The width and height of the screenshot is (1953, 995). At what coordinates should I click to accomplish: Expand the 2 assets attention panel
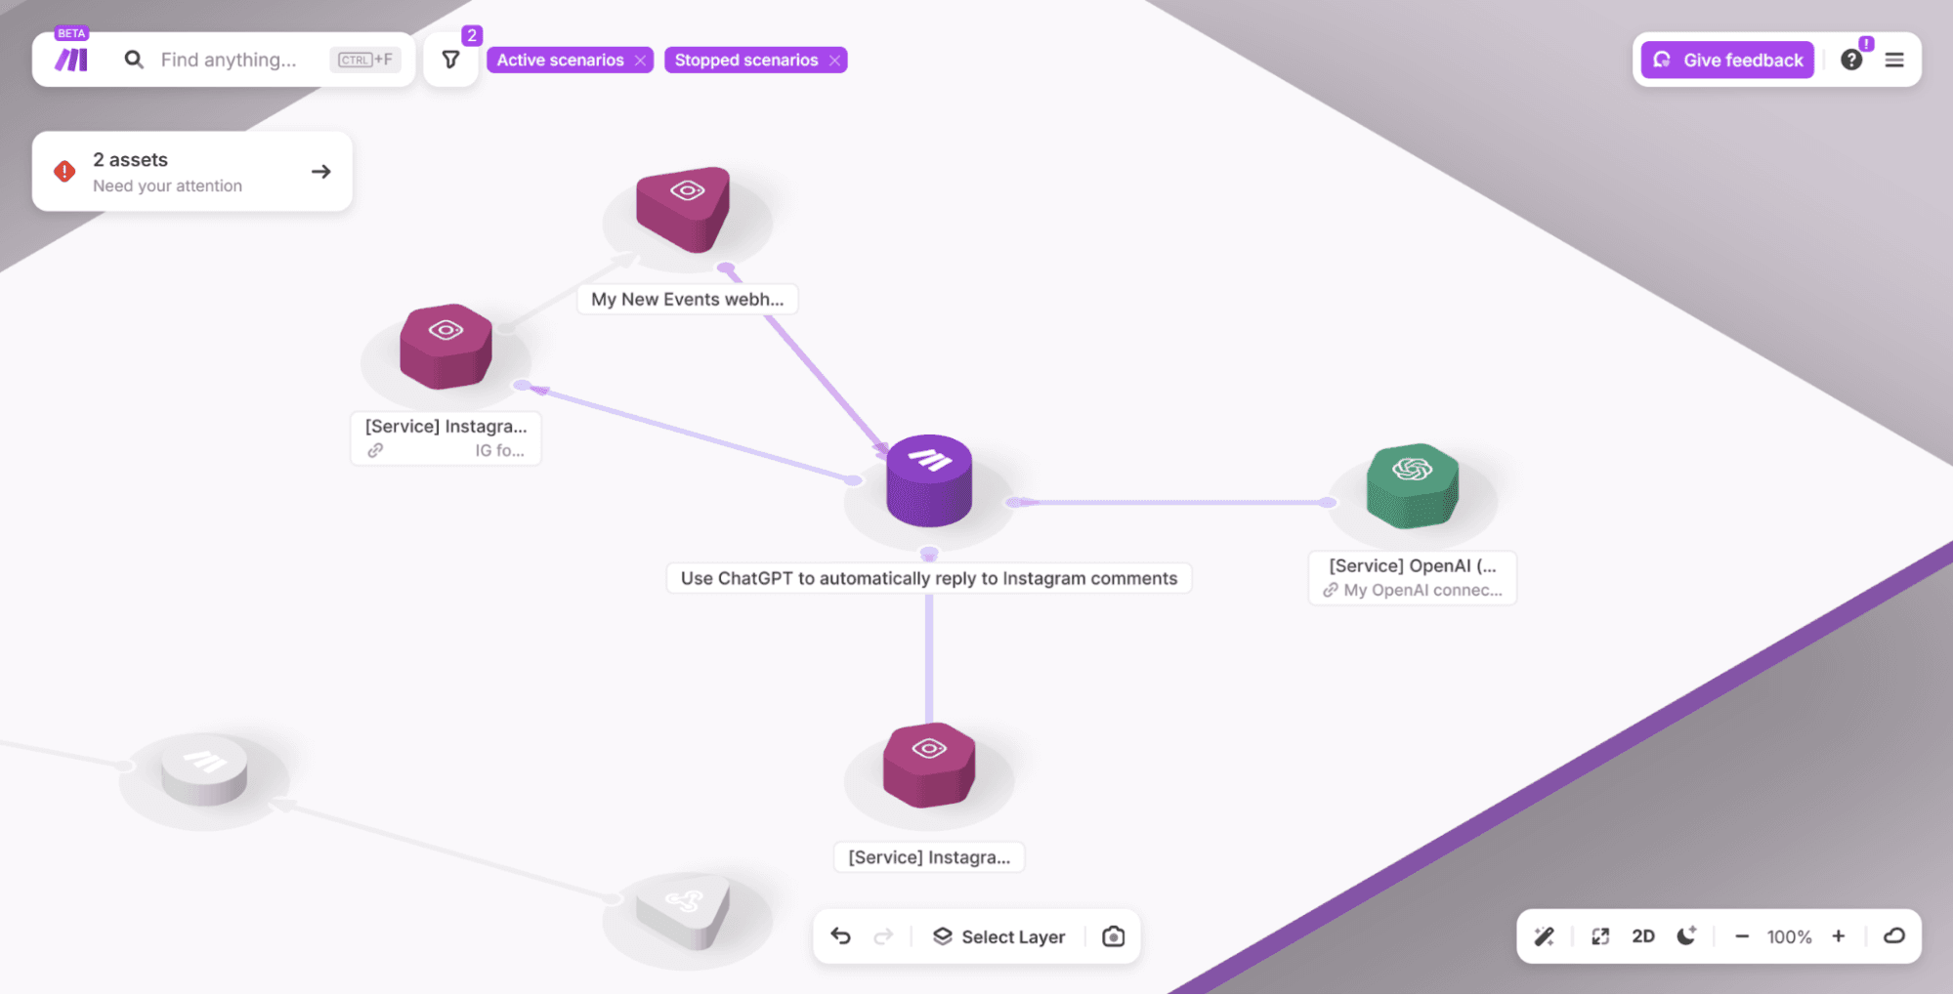[x=320, y=172]
